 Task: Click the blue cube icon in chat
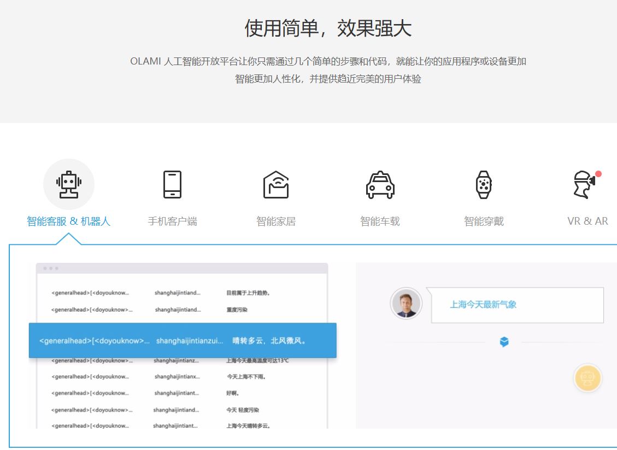click(x=504, y=342)
